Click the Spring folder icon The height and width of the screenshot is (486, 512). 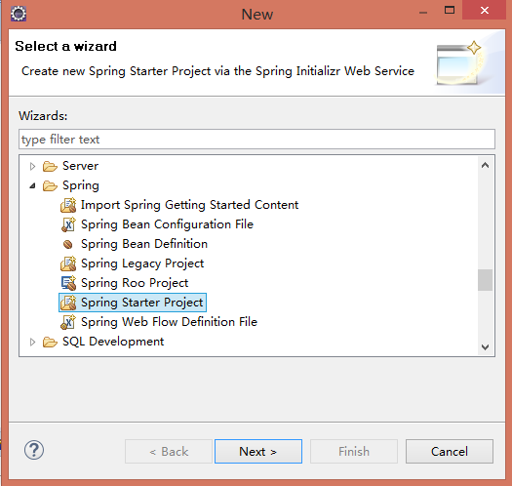click(x=50, y=185)
